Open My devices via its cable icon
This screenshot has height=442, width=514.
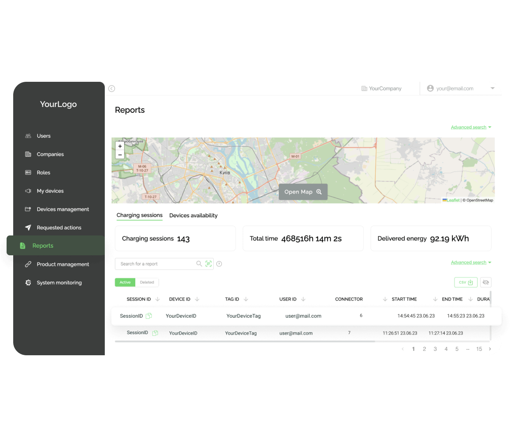(x=28, y=190)
